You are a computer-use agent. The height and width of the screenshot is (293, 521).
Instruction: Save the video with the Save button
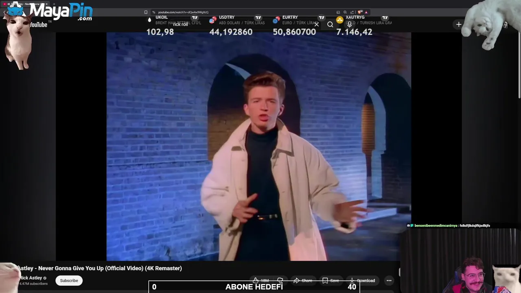pyautogui.click(x=331, y=280)
